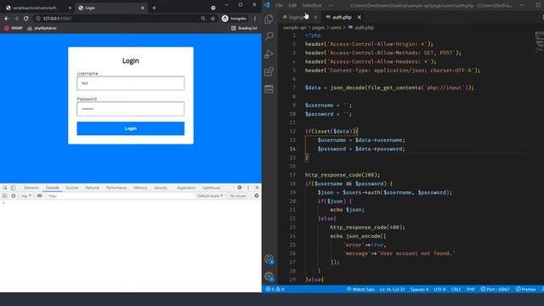Viewport: 544px width, 306px height.
Task: Click the Password input field
Action: 130,109
